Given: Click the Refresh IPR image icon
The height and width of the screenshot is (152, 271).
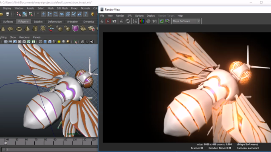Looking at the screenshot, I should 128,21.
